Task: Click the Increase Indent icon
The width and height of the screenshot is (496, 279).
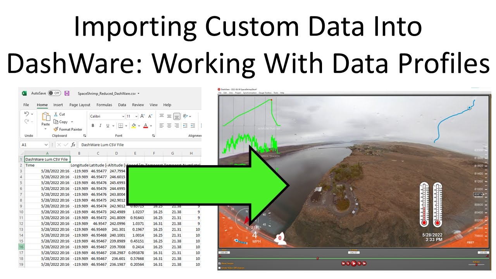Action: [x=193, y=126]
